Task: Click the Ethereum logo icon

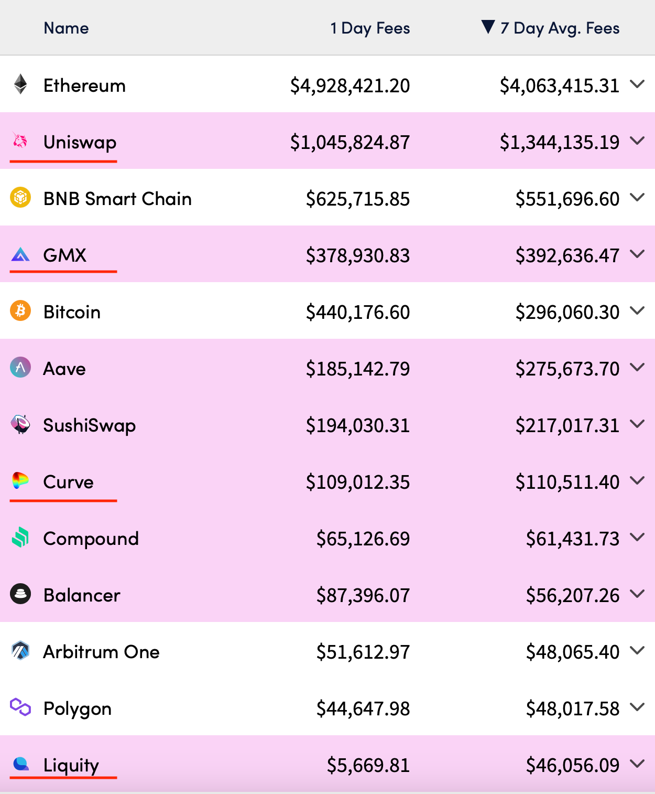Action: pyautogui.click(x=21, y=85)
